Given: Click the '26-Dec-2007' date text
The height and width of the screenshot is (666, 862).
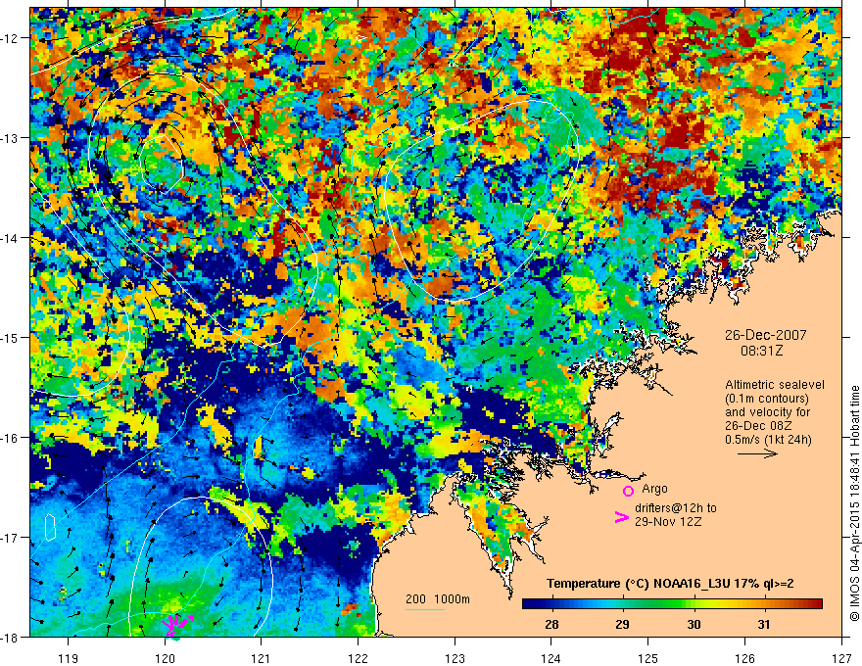Looking at the screenshot, I should tap(765, 335).
